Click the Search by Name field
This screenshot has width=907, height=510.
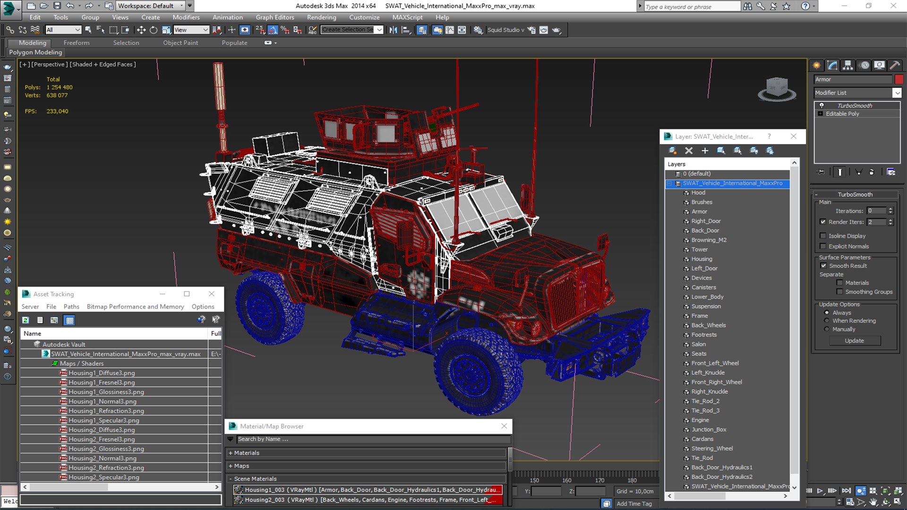[x=373, y=439]
